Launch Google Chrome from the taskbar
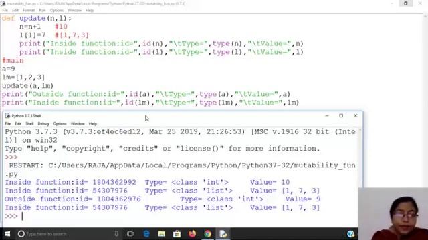 [x=208, y=234]
